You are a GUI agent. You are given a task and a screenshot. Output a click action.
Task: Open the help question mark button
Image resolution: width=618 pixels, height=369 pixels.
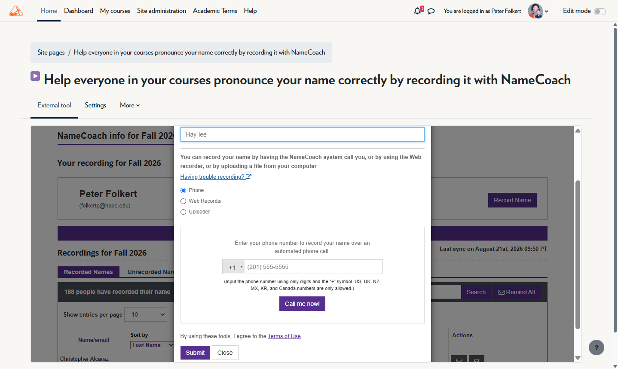point(597,348)
